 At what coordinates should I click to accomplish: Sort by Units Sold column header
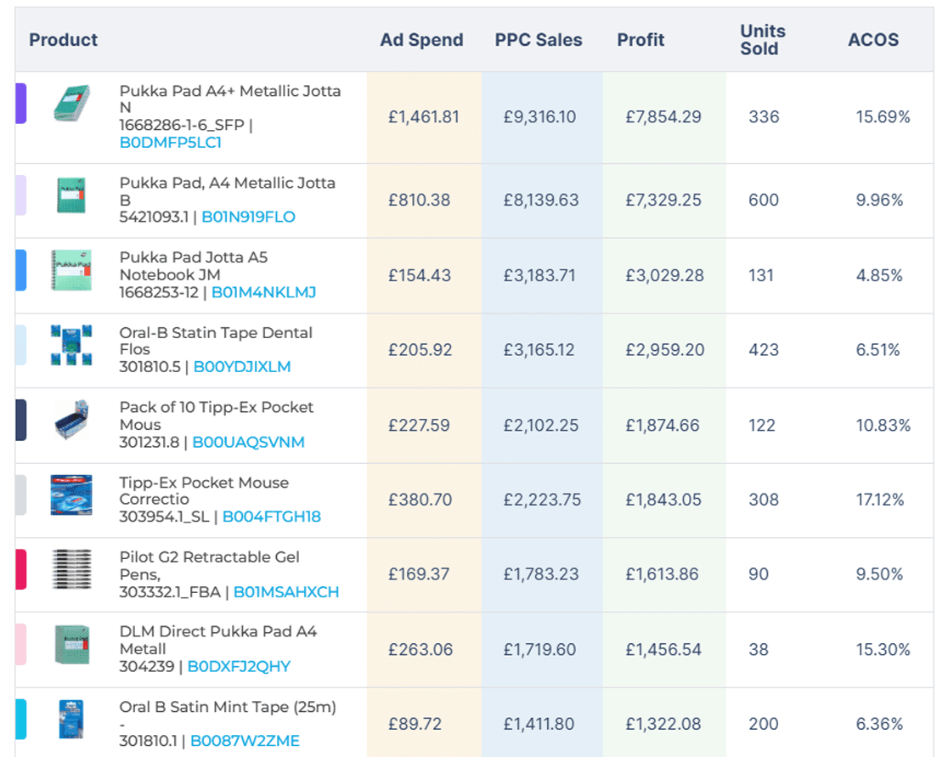coord(762,40)
